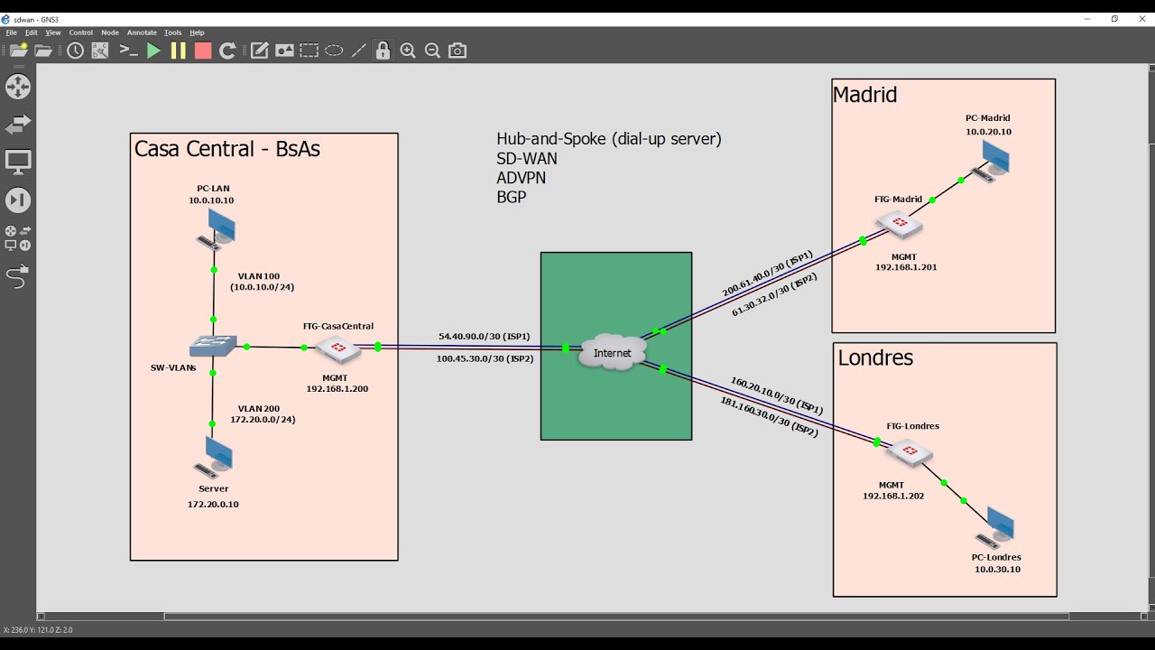Image resolution: width=1155 pixels, height=650 pixels.
Task: Browse security devices sidebar icon
Action: [x=18, y=200]
